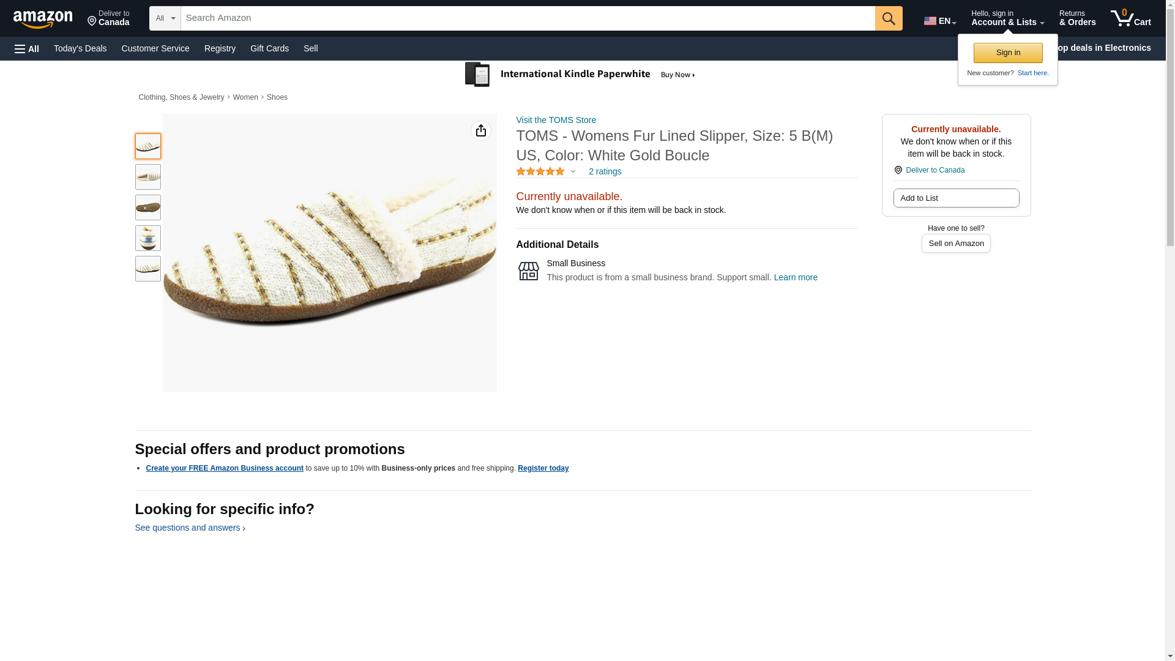Expand the search category All dropdown
Viewport: 1175px width, 661px height.
coord(165,18)
